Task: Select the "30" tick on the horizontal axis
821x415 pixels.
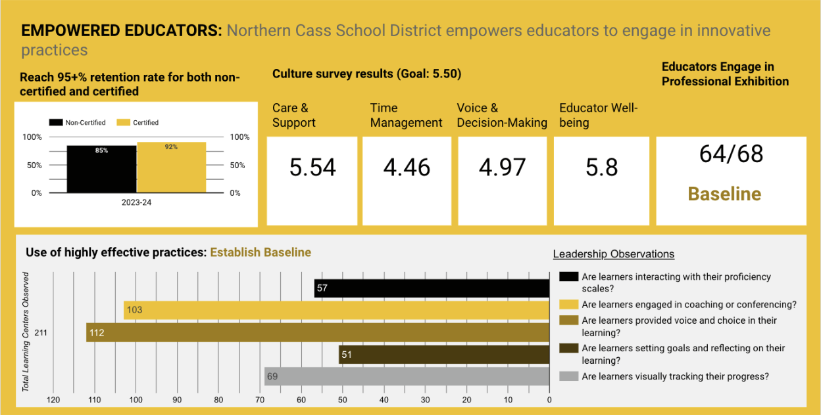Action: pos(426,400)
